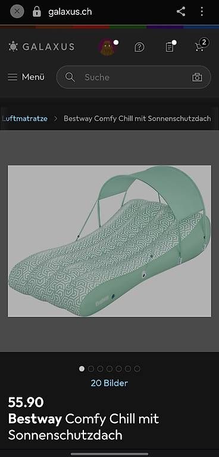The image size is (219, 457).
Task: Tap the magnifier icon in search bar
Action: [70, 77]
